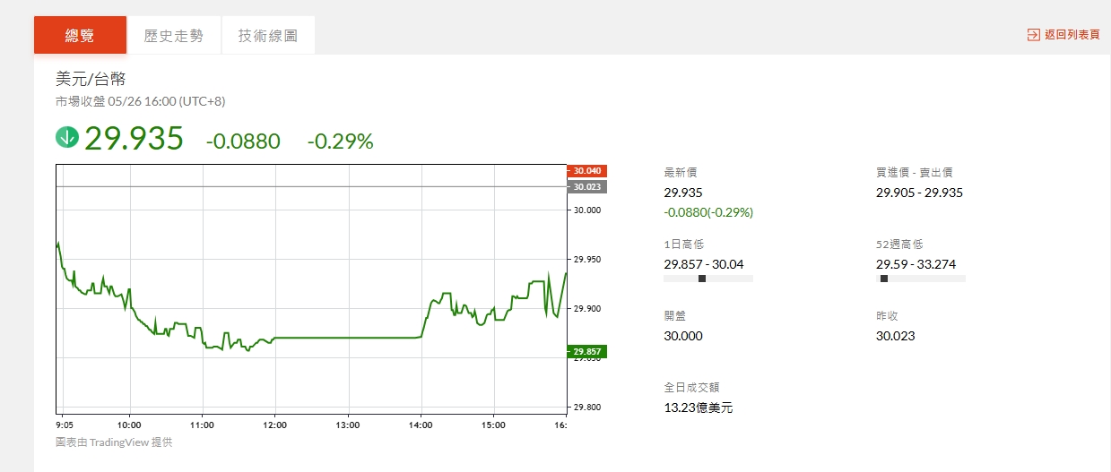Click the 10:00 time axis label
This screenshot has width=1111, height=472.
click(x=129, y=425)
